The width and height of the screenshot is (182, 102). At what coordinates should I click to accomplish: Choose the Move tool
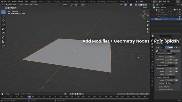[x=3, y=21]
